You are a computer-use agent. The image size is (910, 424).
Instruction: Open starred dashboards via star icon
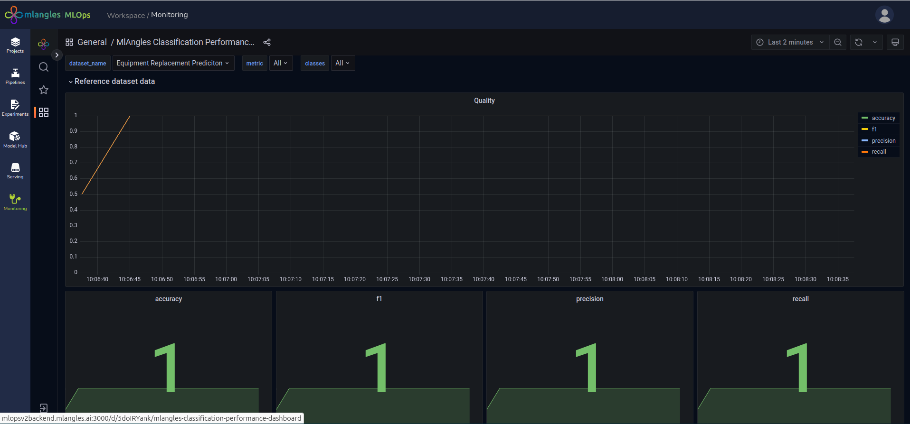[x=44, y=90]
